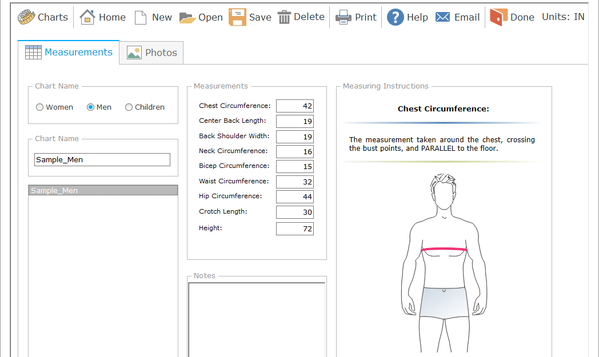This screenshot has height=357, width=599.
Task: Select the Men radio button
Action: pos(90,107)
